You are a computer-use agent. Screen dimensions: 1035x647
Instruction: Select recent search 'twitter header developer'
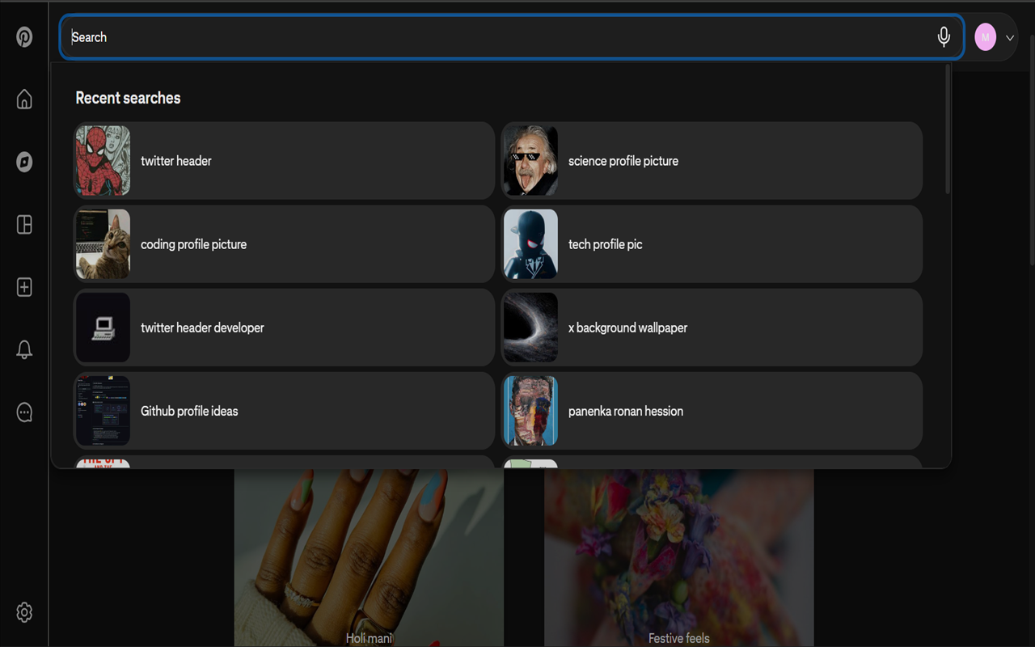284,328
